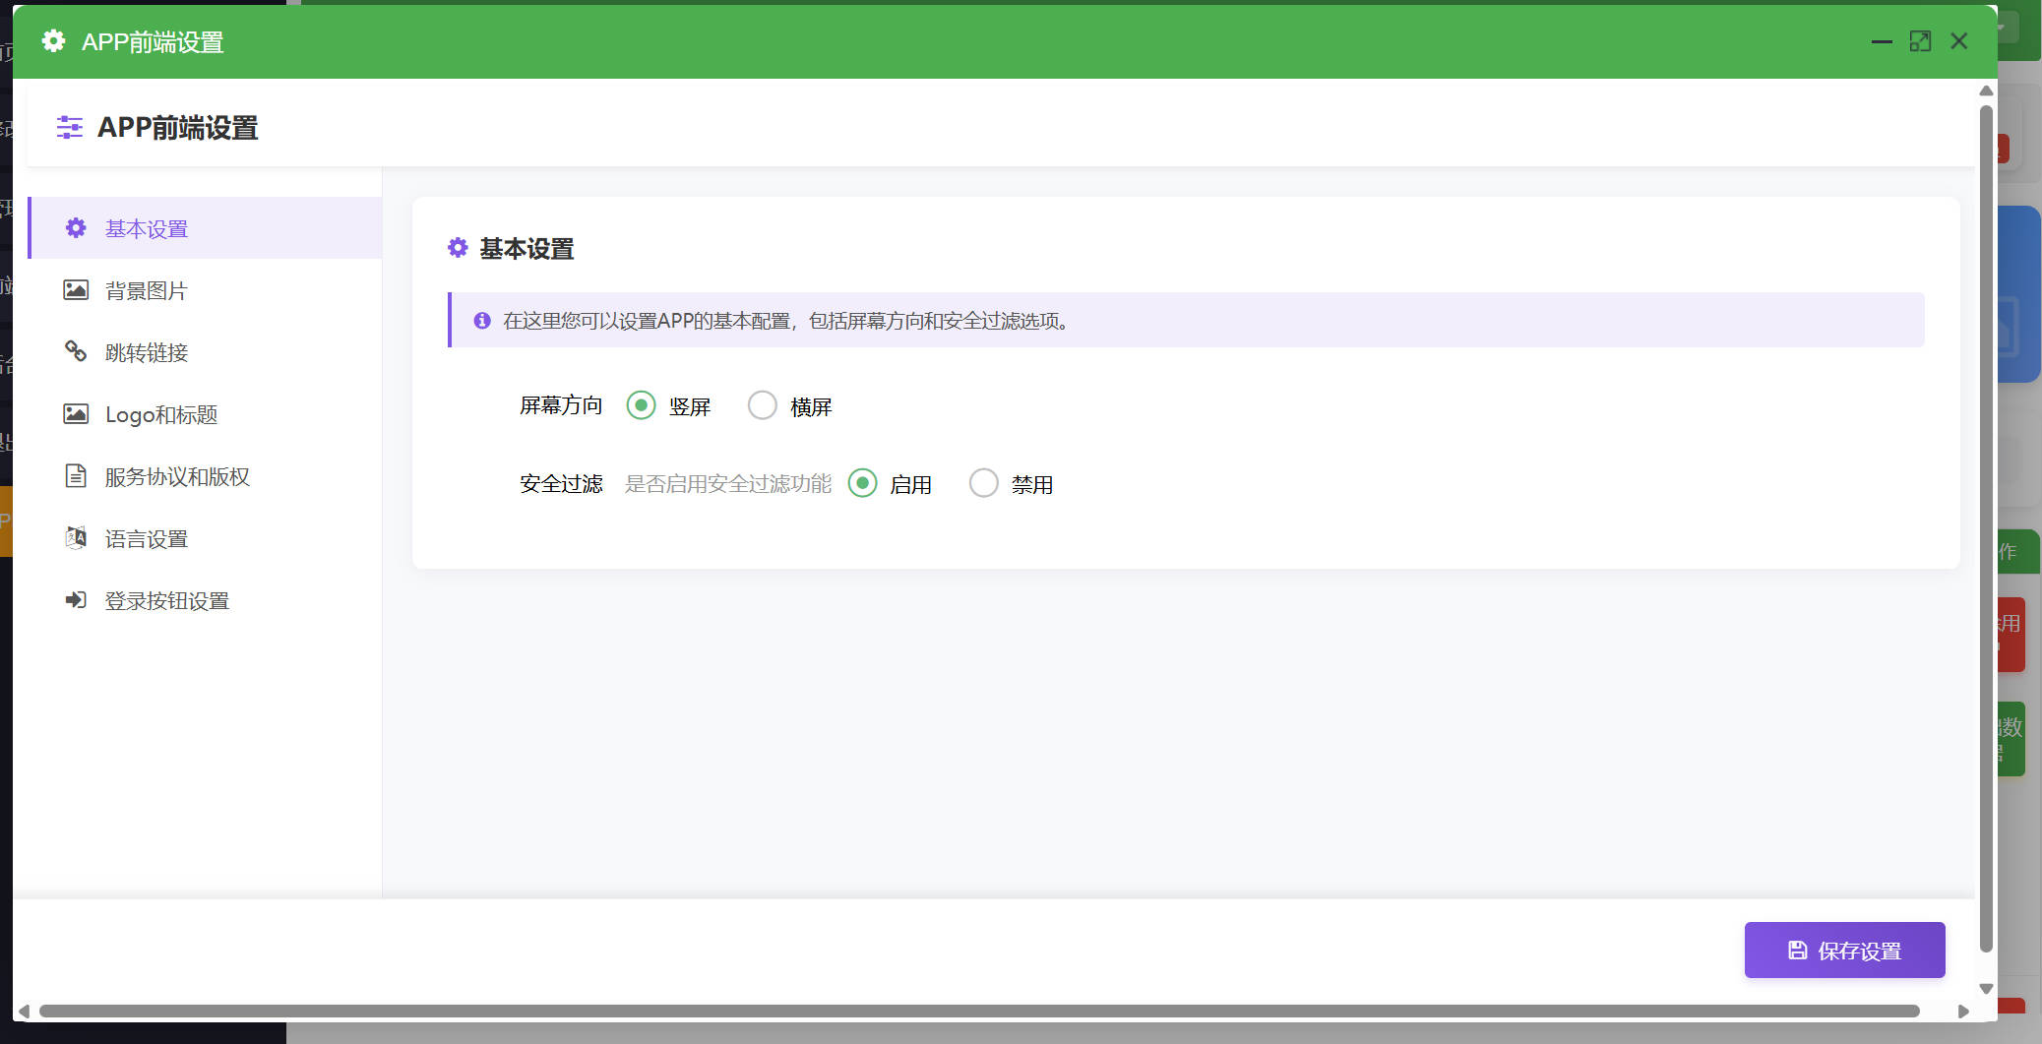
Task: Click the sign-in arrow icon for 登录按钮设置
Action: [76, 600]
